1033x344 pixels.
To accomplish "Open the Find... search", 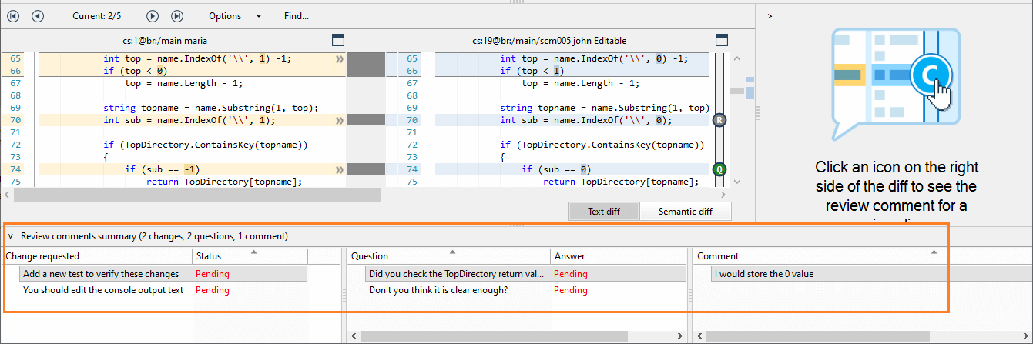I will (297, 16).
